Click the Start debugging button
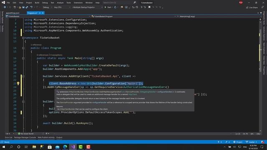Image resolution: width=267 pixels, height=150 pixels. (x=108, y=7)
